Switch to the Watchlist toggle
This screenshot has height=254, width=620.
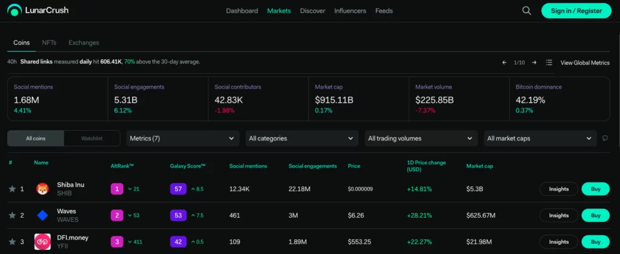[92, 138]
